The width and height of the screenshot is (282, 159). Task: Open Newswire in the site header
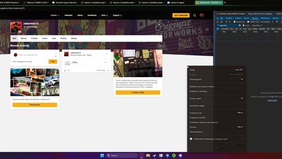click(x=69, y=15)
